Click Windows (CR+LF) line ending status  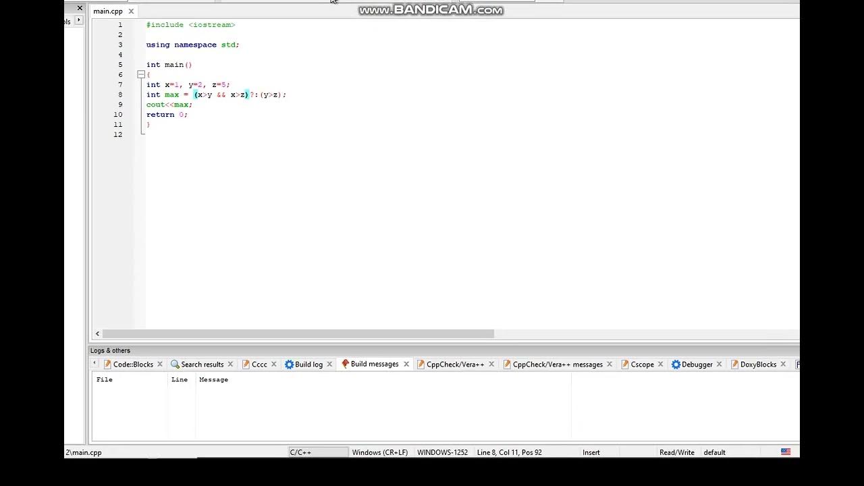click(380, 452)
